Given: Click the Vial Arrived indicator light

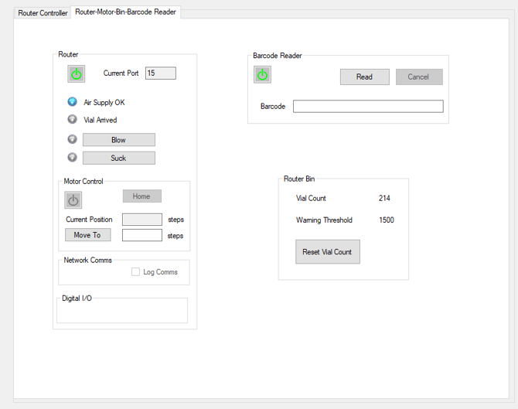Looking at the screenshot, I should 73,119.
